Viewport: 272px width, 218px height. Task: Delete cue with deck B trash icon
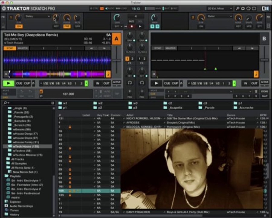256,91
